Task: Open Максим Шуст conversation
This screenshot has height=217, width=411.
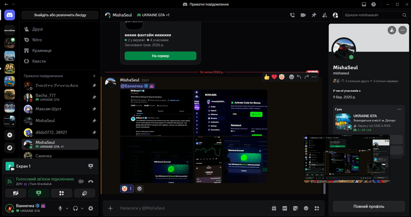Action: pos(60,109)
